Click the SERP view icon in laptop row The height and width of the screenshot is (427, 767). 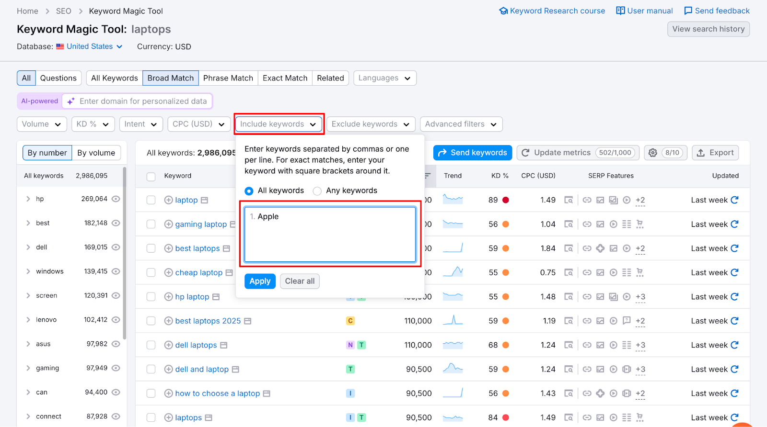coord(569,200)
